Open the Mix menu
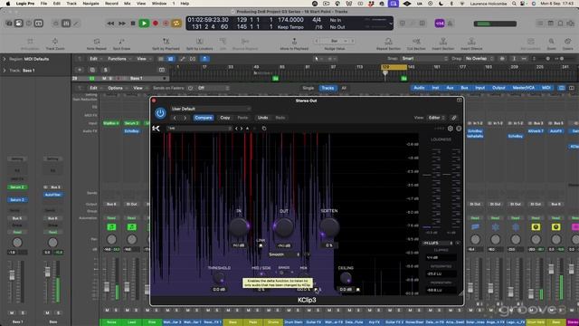This screenshot has width=579, height=326. tap(128, 4)
